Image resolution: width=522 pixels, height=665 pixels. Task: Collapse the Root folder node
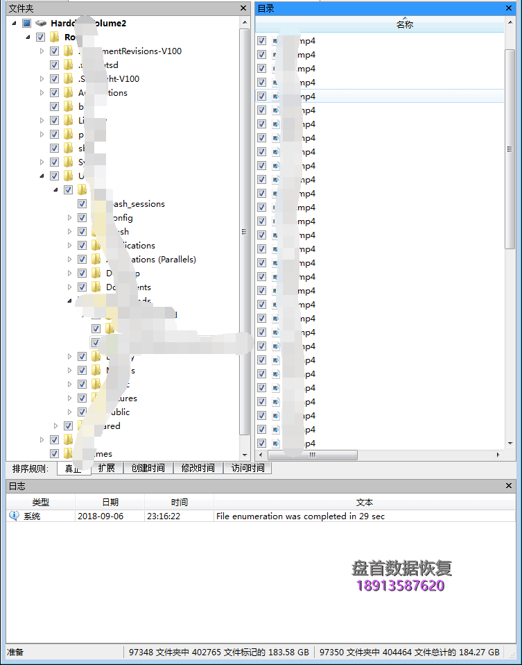[28, 37]
